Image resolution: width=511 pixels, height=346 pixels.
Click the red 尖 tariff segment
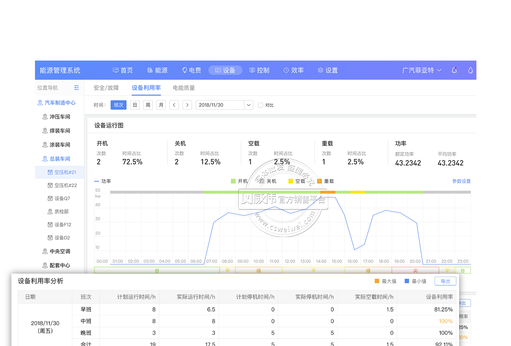[415, 271]
